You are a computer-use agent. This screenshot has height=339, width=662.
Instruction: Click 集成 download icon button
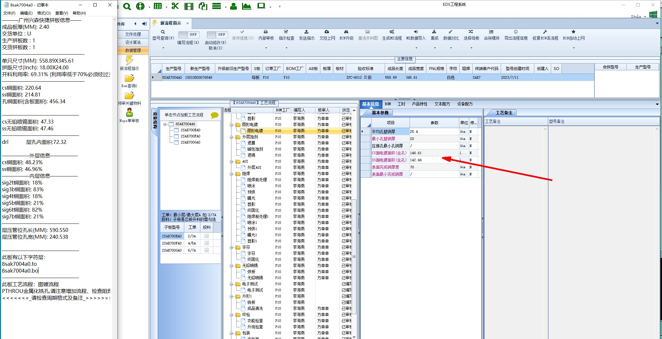pyautogui.click(x=434, y=35)
